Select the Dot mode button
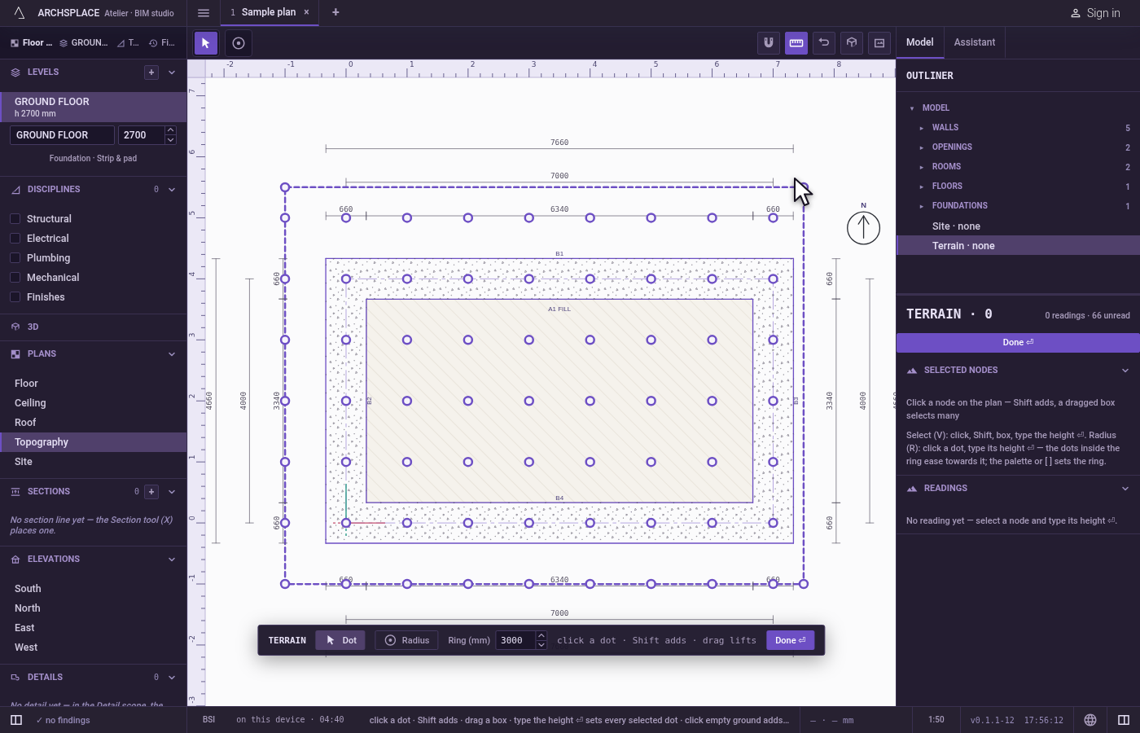Screen dimensions: 1140x733 click(x=341, y=640)
